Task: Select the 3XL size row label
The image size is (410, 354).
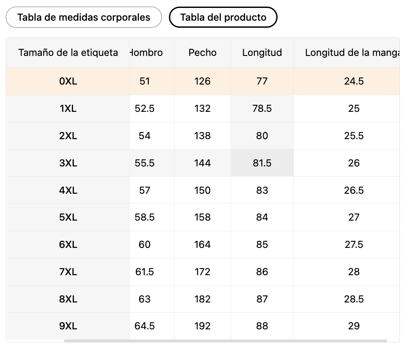Action: point(68,163)
